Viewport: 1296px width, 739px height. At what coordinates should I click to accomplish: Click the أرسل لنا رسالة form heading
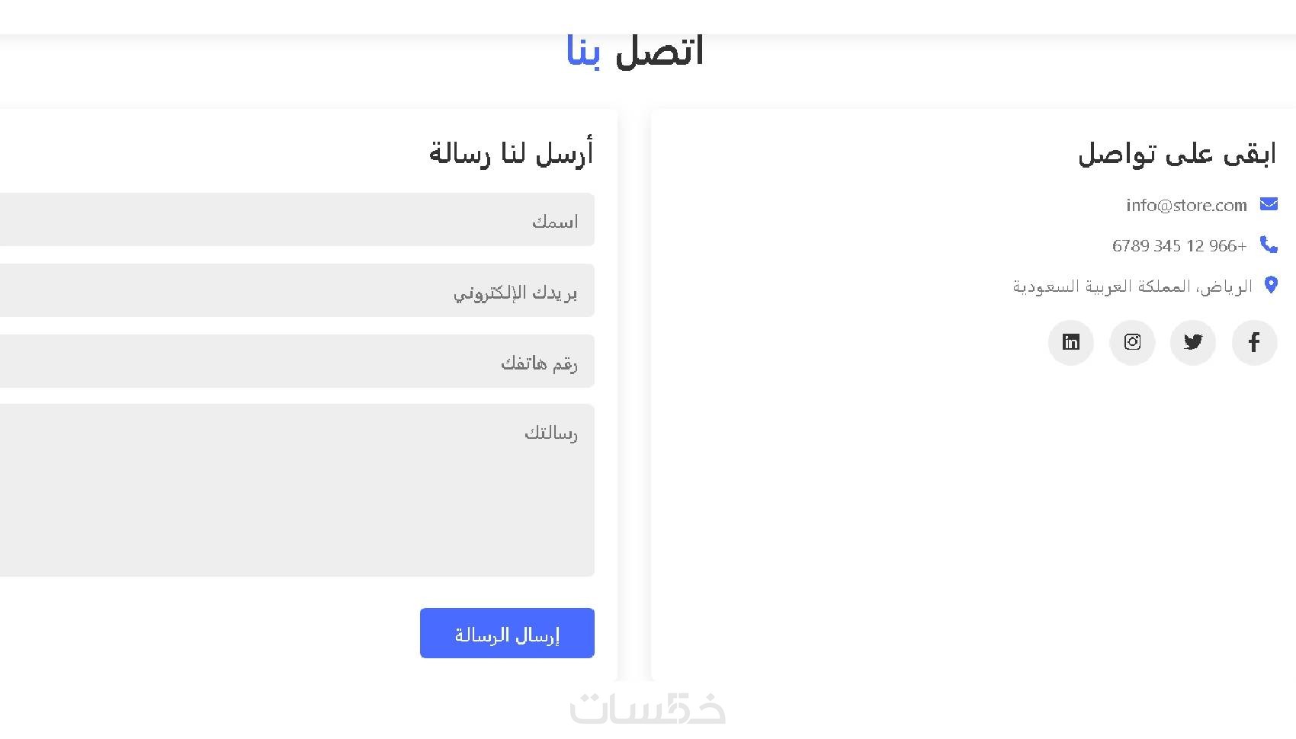coord(510,153)
